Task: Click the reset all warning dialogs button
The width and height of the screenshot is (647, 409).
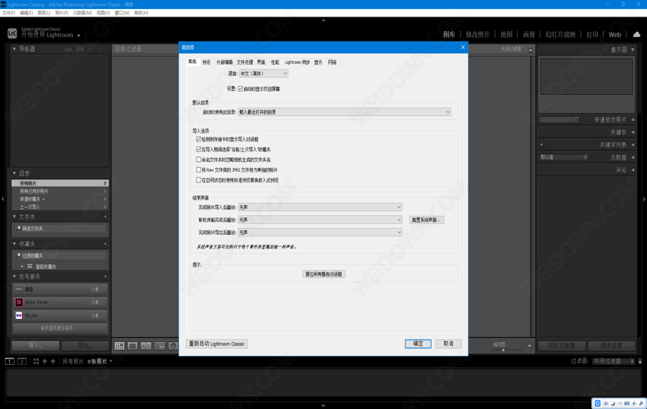Action: tap(323, 274)
